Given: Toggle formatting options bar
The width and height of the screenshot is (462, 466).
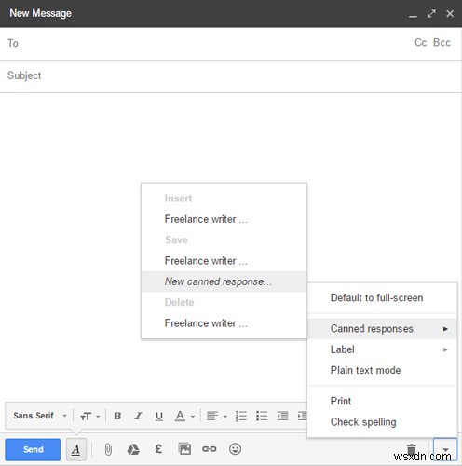Looking at the screenshot, I should tap(76, 449).
